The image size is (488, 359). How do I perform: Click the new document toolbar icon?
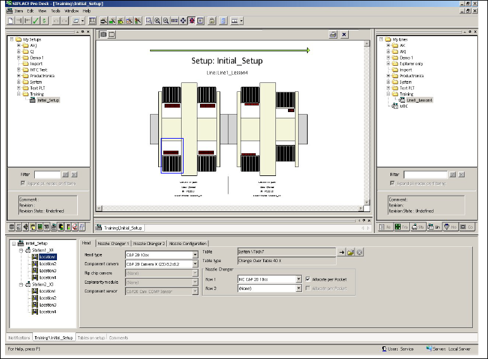click(x=11, y=21)
